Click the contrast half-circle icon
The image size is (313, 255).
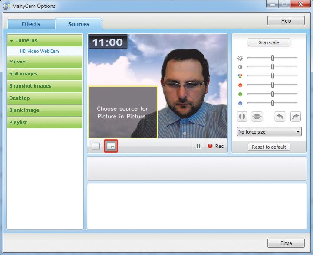tap(240, 67)
